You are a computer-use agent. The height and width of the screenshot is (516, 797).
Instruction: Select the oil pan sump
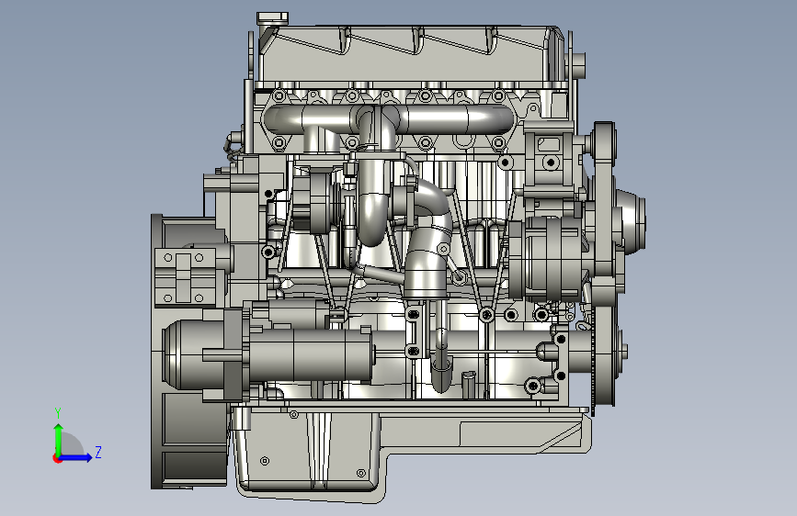310,452
